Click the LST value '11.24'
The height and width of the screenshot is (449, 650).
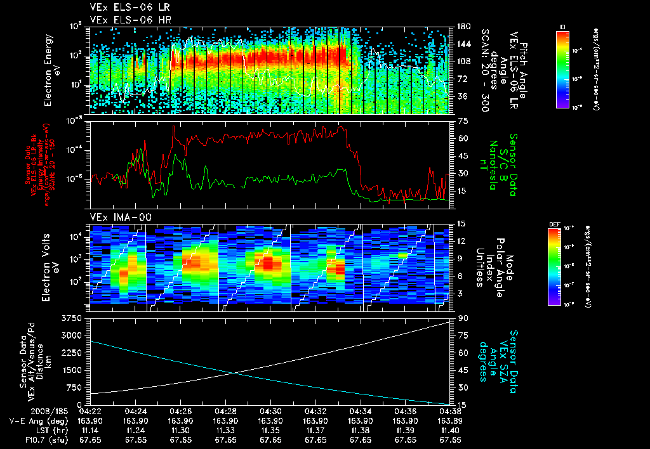pyautogui.click(x=136, y=431)
